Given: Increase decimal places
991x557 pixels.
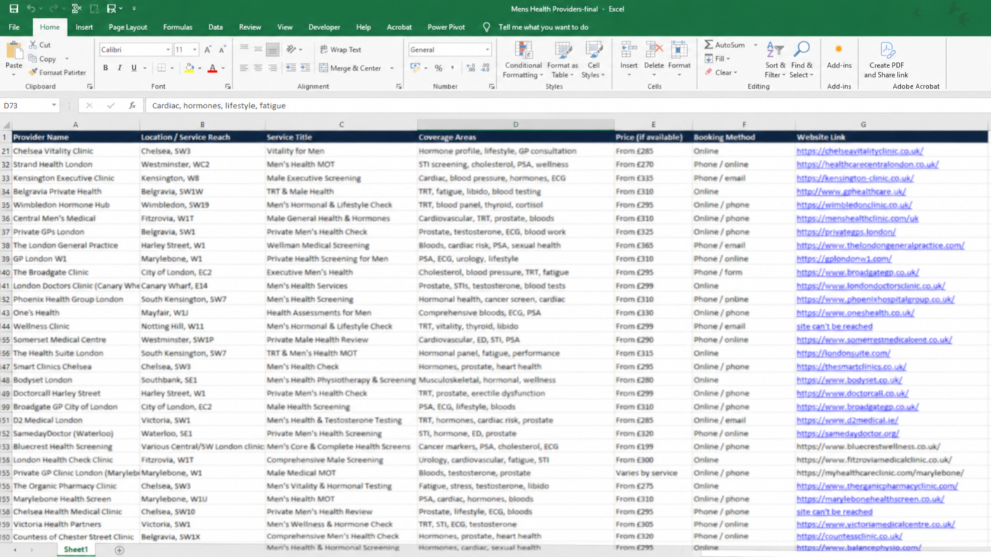Looking at the screenshot, I should coord(471,68).
